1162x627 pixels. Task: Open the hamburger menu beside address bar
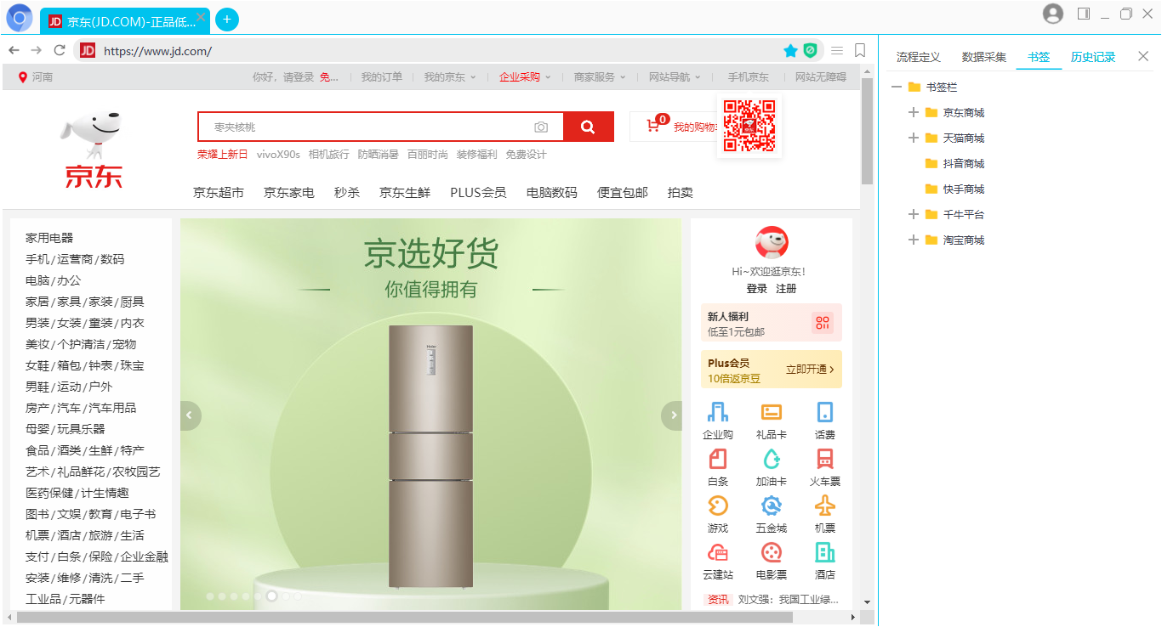coord(837,51)
